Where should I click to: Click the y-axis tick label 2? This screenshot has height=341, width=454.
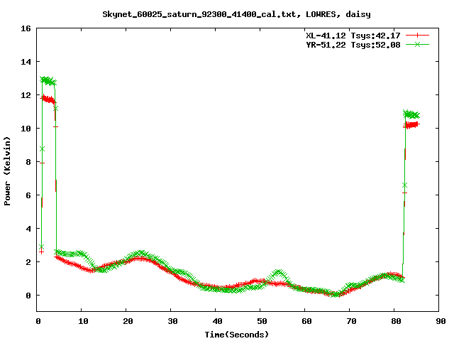[28, 262]
